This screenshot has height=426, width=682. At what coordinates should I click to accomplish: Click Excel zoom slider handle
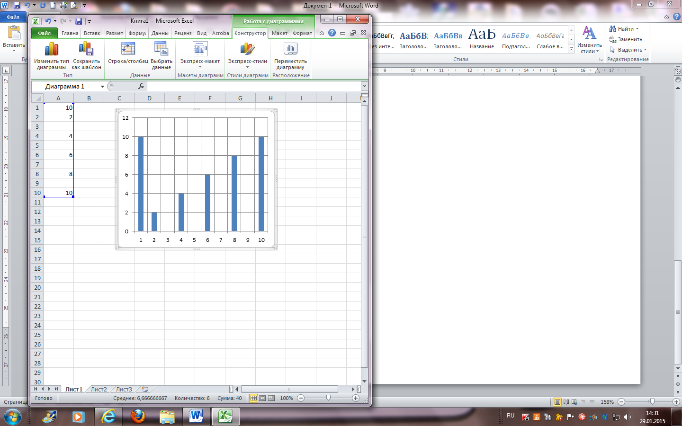[x=328, y=398]
